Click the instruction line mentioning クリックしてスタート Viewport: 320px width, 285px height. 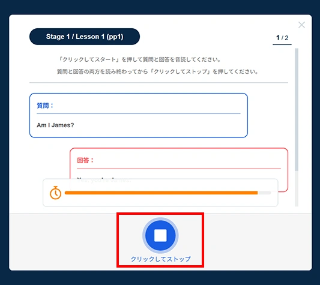pyautogui.click(x=139, y=59)
